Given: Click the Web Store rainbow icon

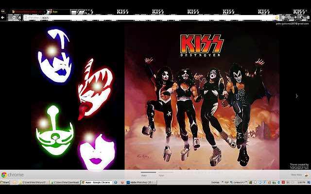Looking at the screenshot, I should [x=307, y=175].
